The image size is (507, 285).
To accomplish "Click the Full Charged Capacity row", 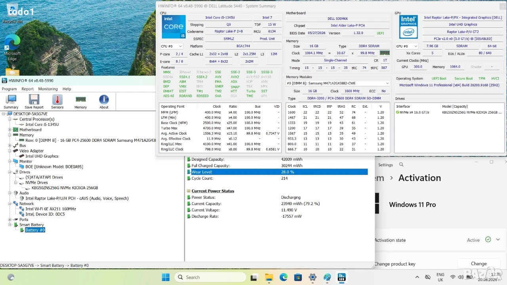I will coord(277,165).
